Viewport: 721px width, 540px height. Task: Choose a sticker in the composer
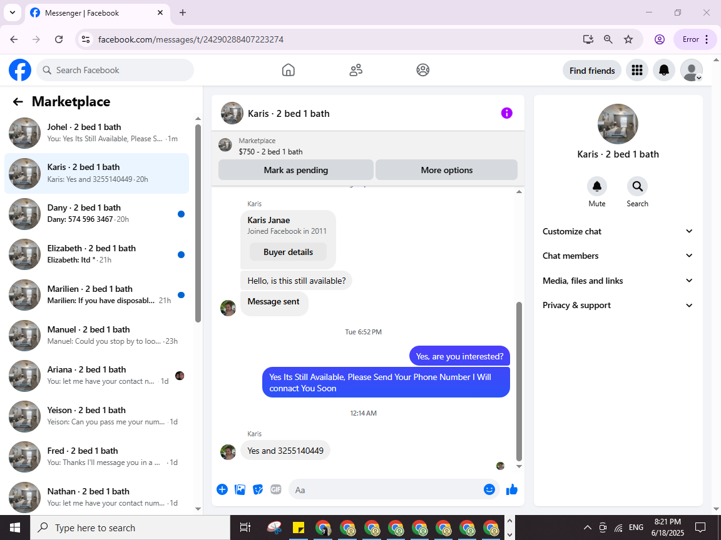click(x=258, y=489)
